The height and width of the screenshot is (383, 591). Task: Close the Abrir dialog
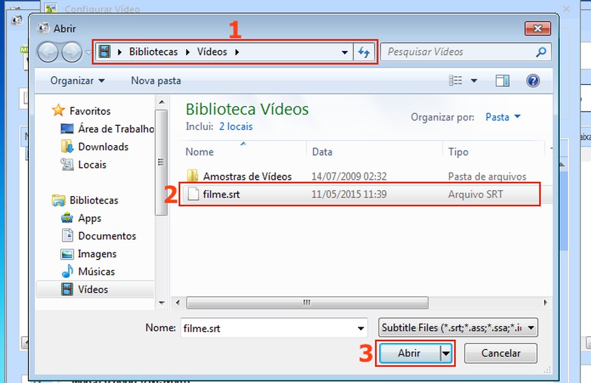click(x=538, y=28)
